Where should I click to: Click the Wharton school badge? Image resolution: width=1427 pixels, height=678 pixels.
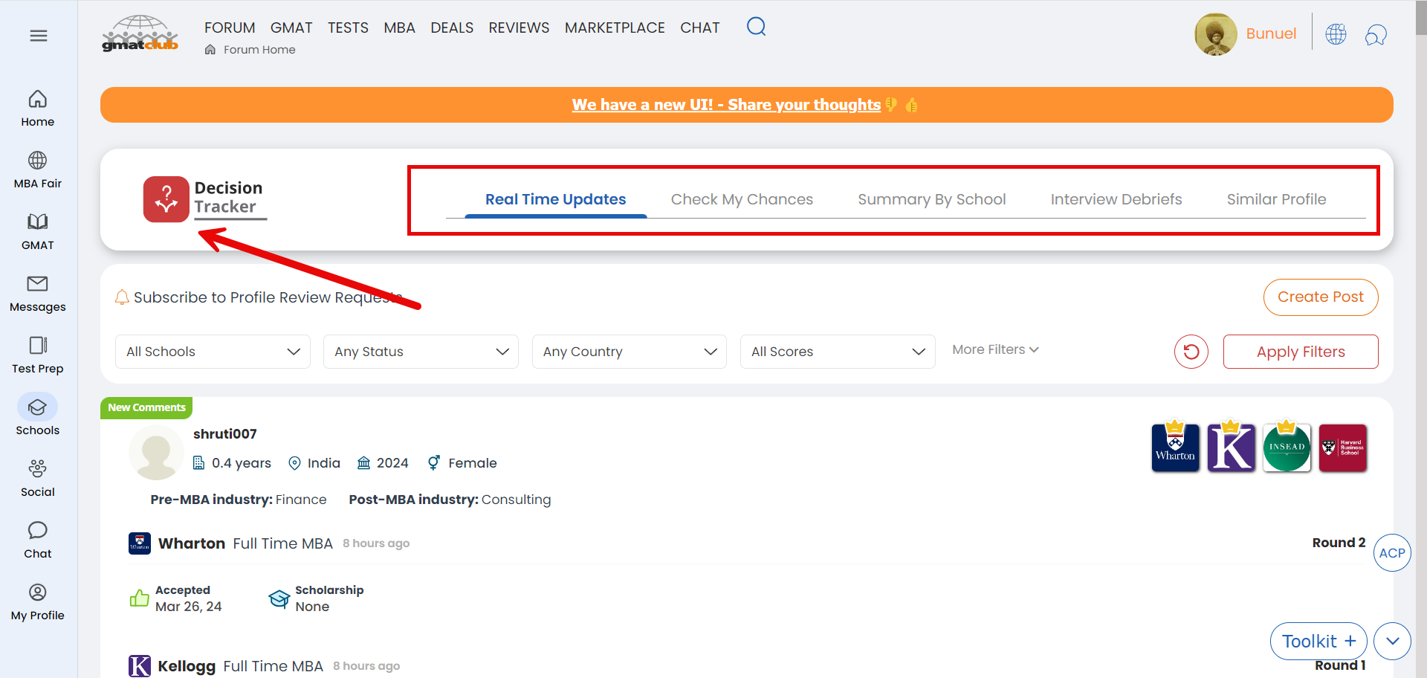tap(1175, 448)
